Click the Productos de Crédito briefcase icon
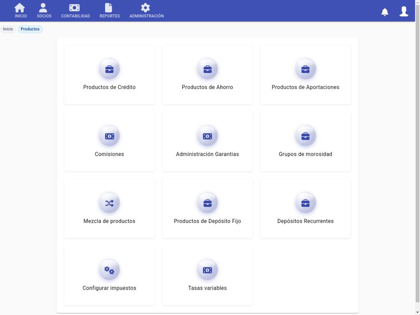 click(x=109, y=69)
